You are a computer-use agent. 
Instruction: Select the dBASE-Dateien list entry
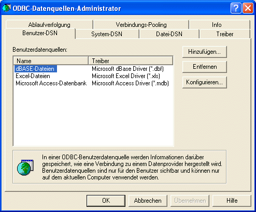(35, 69)
